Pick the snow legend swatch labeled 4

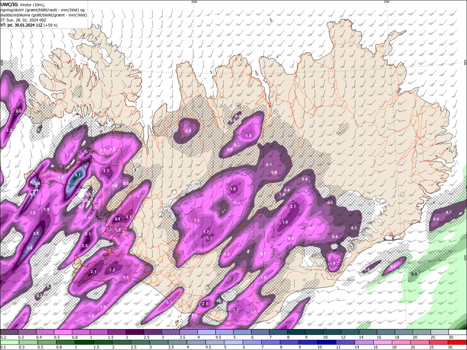(x=206, y=332)
